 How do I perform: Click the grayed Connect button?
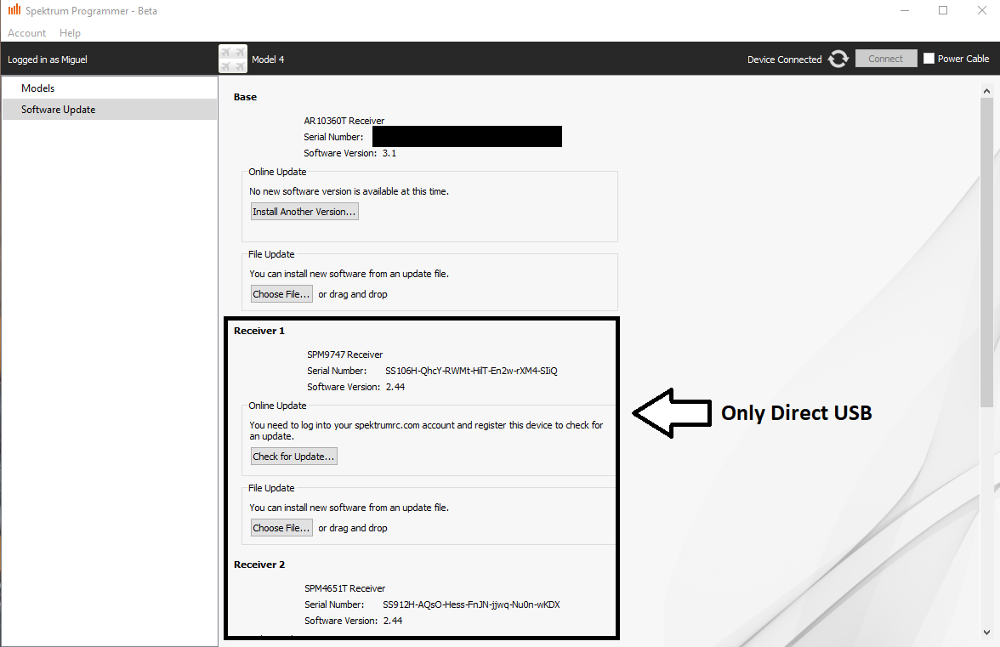(x=885, y=59)
